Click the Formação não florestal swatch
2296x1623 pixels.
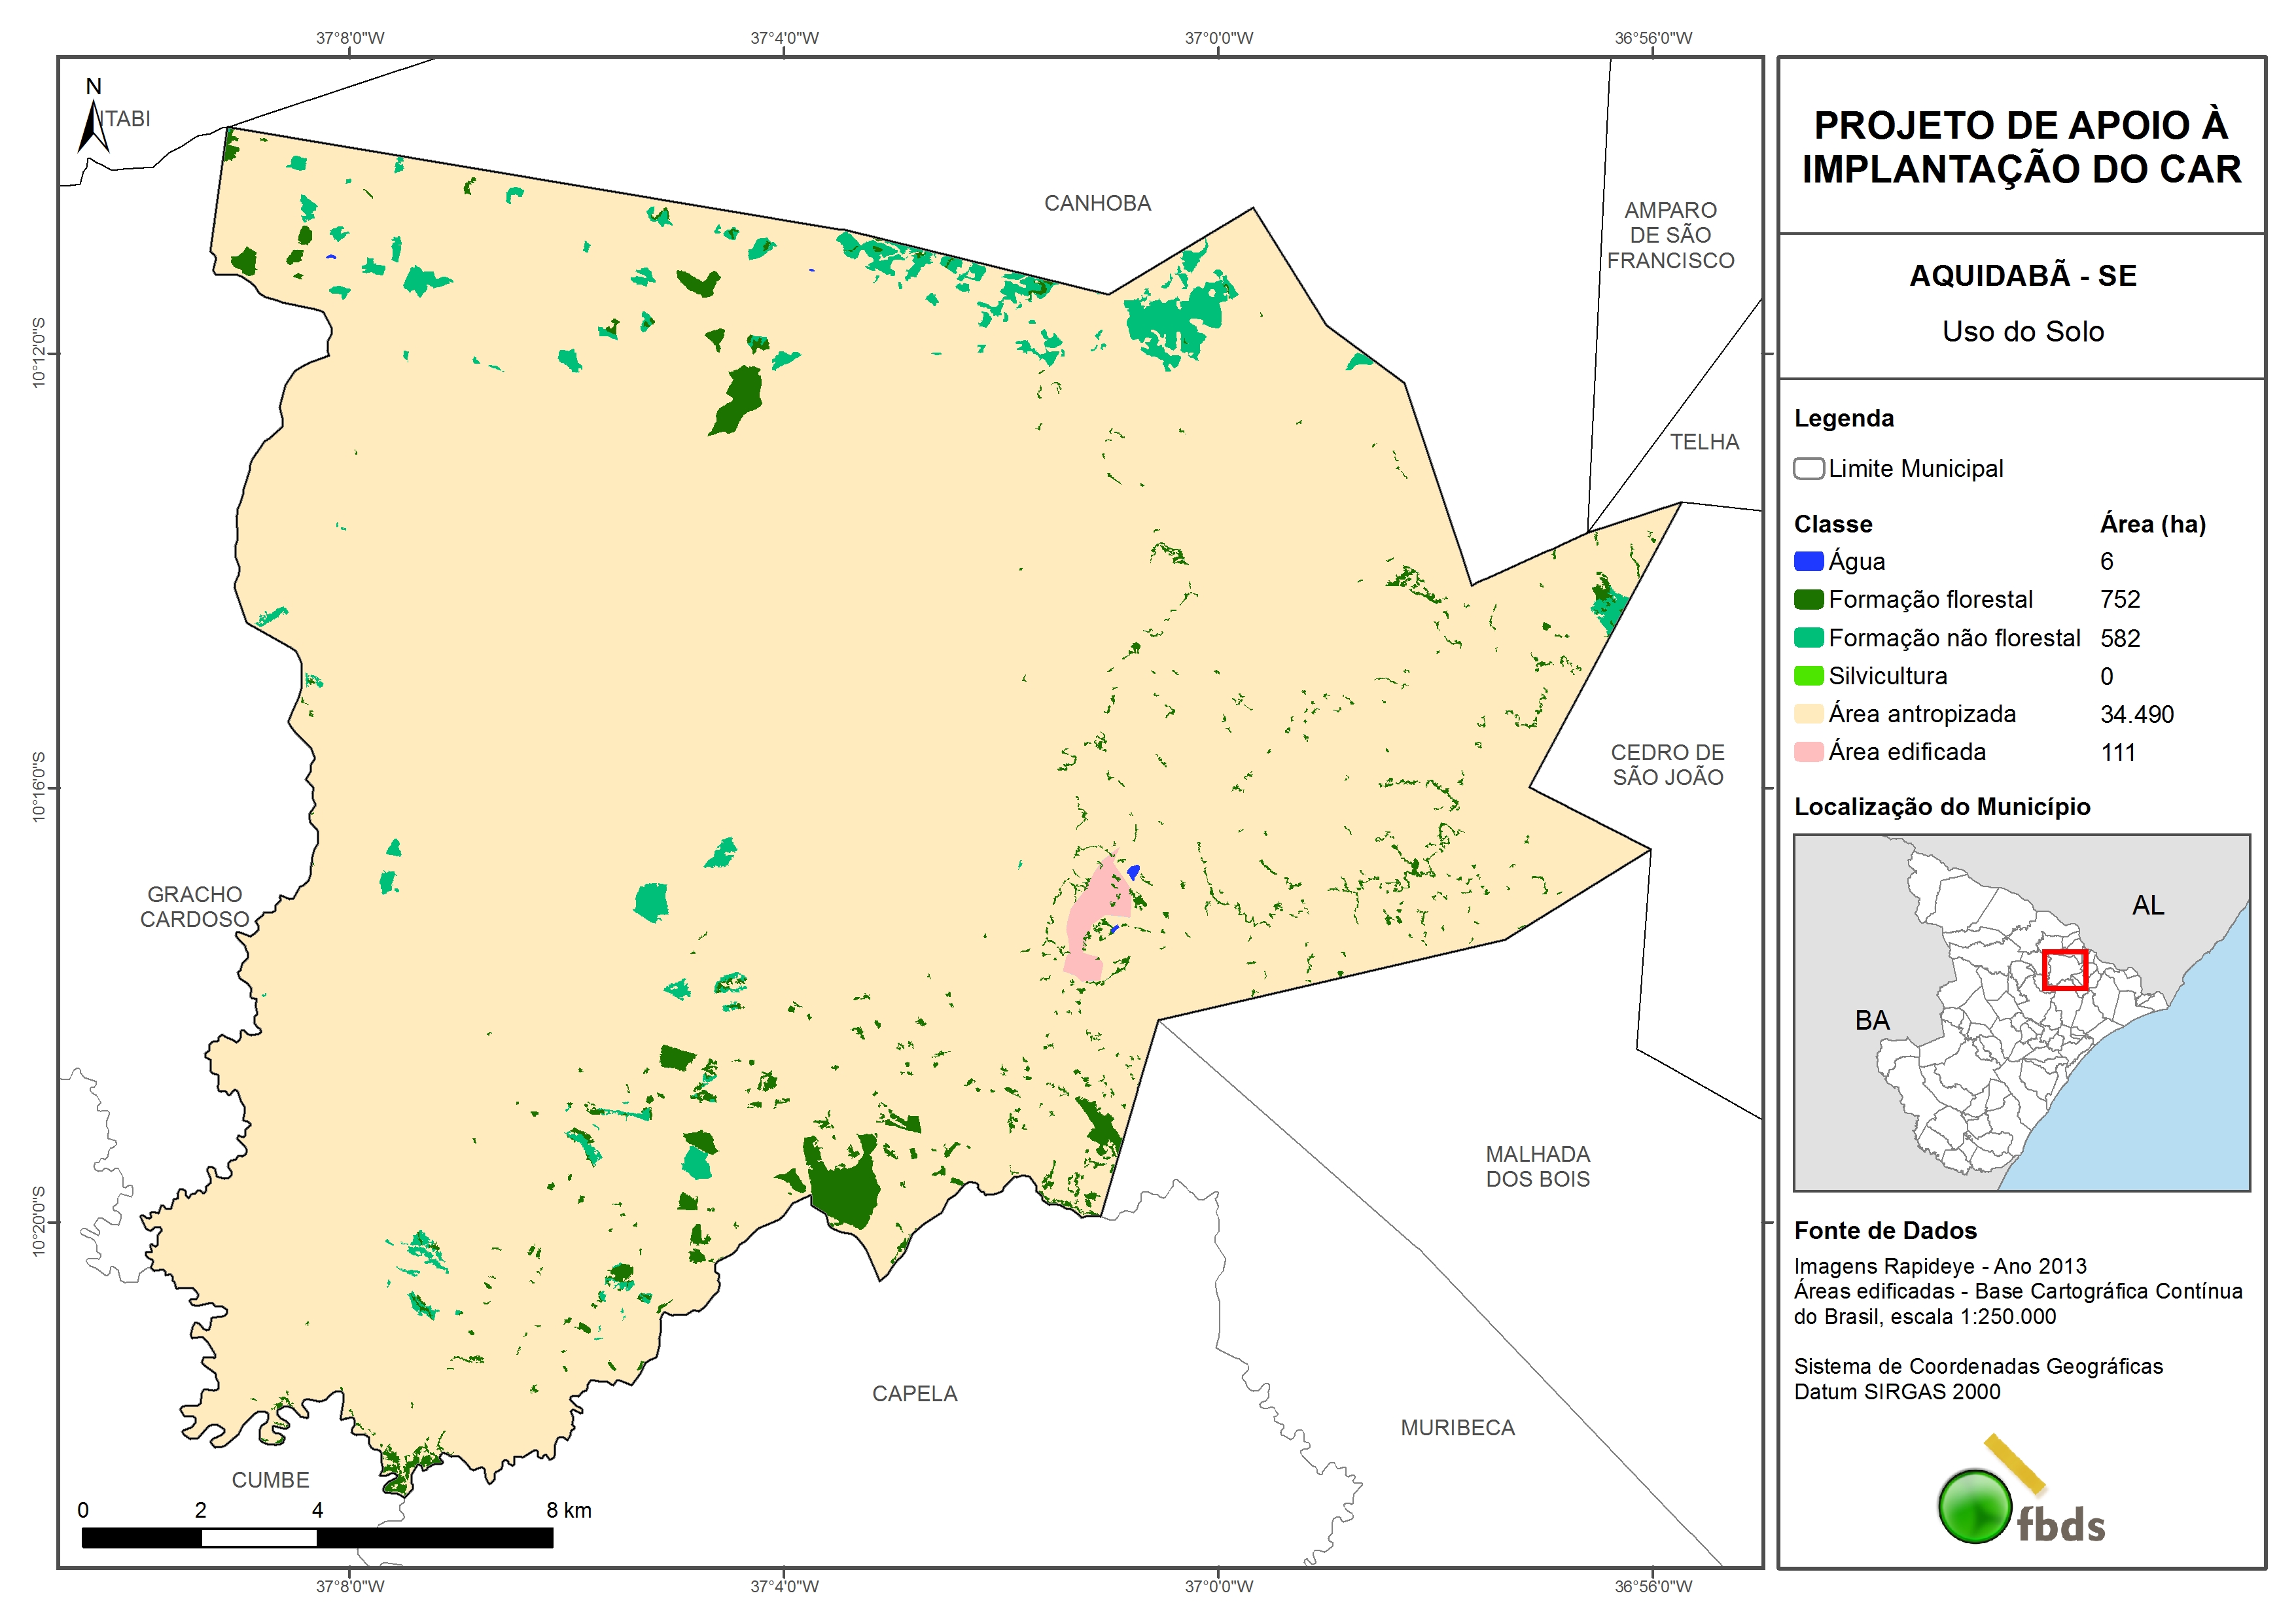coord(1808,637)
